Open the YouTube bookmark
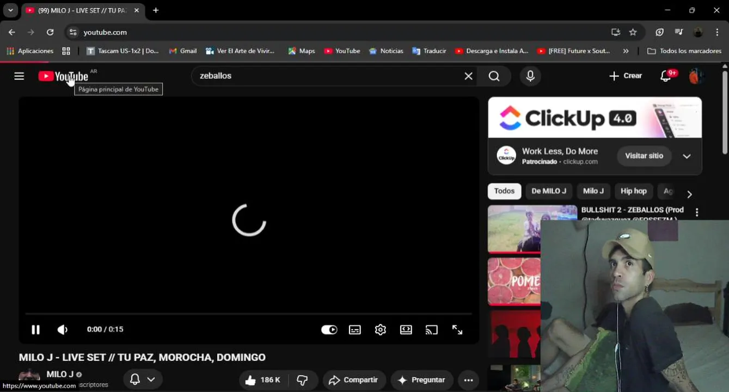The height and width of the screenshot is (392, 729). pos(342,51)
